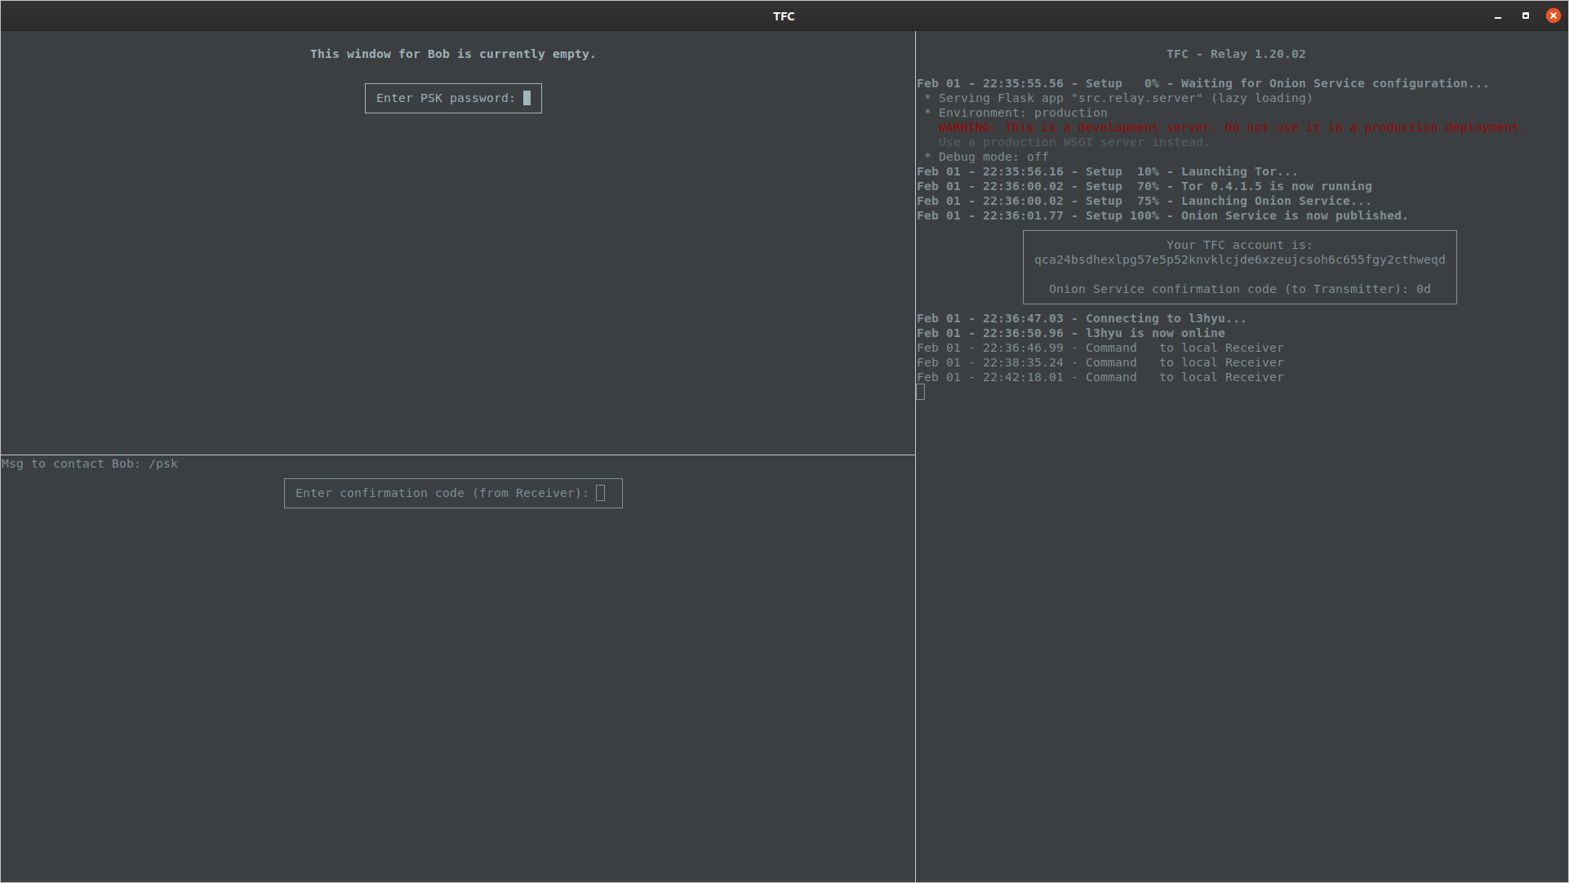The width and height of the screenshot is (1569, 883).
Task: Click the 'Environment: production' line
Action: click(x=1016, y=113)
